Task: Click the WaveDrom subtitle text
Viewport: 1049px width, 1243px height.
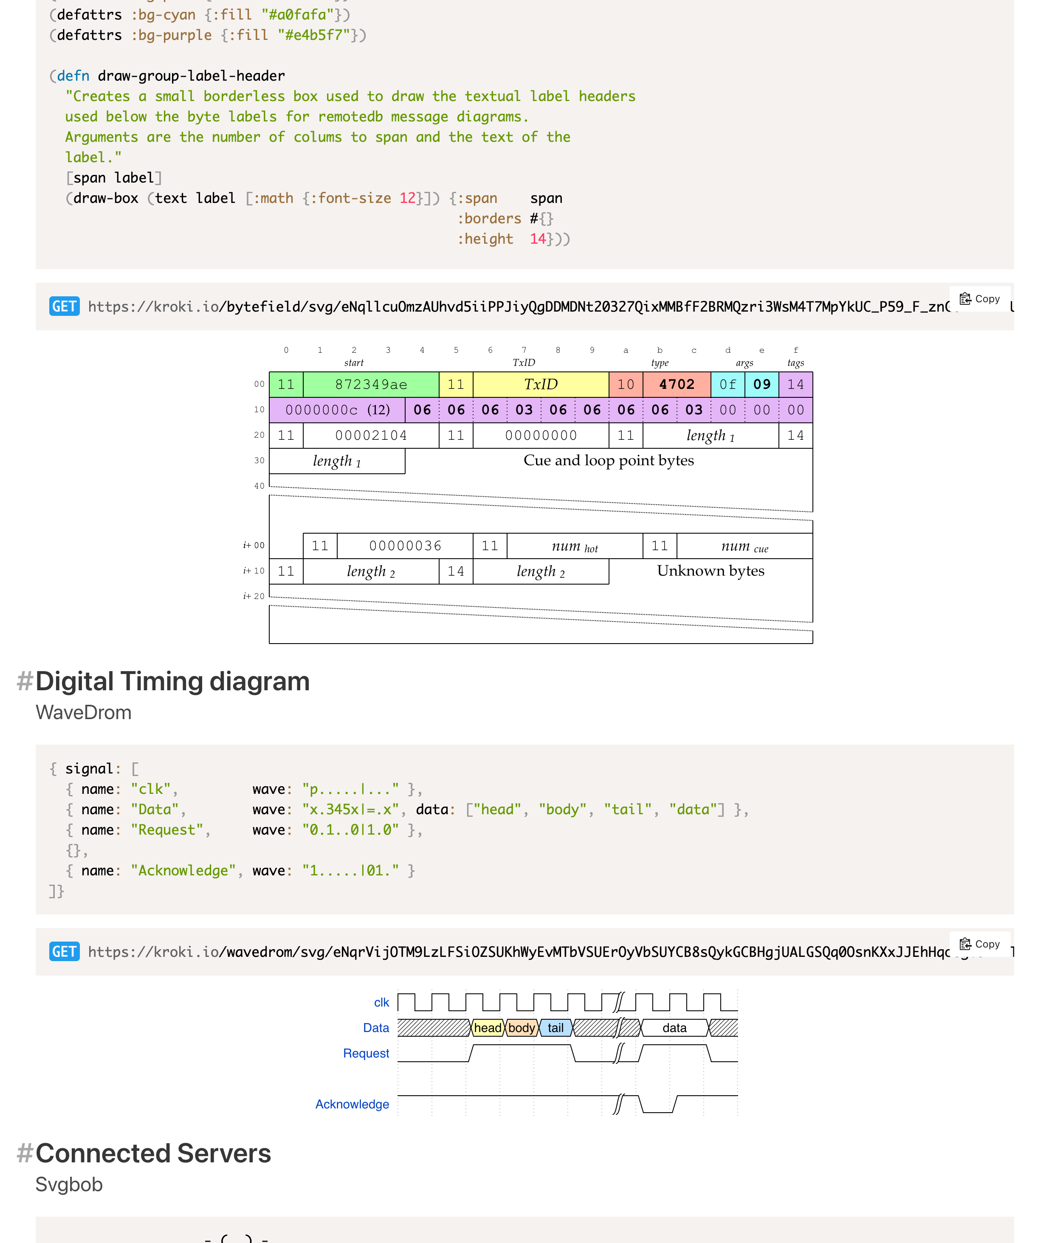Action: (x=83, y=713)
